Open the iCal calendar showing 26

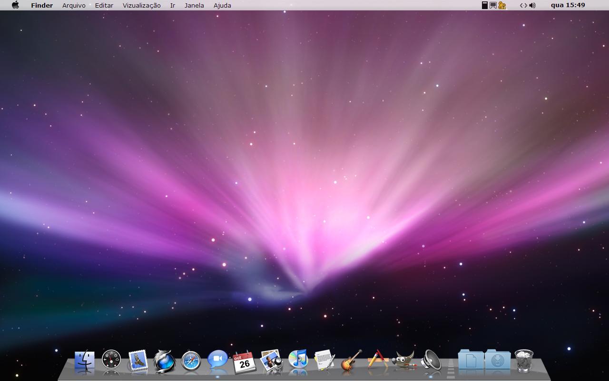coord(245,362)
